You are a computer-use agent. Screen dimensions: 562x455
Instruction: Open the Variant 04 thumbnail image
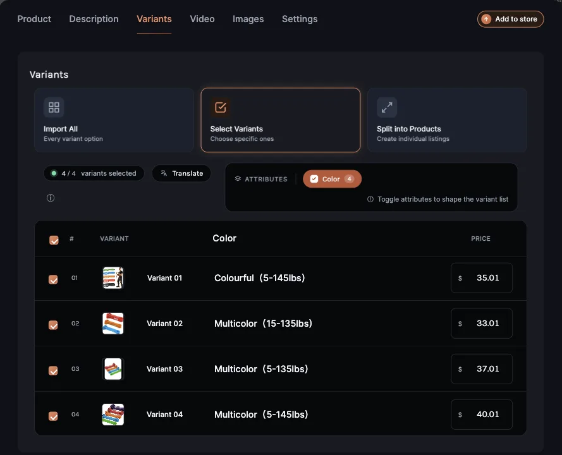(x=113, y=414)
